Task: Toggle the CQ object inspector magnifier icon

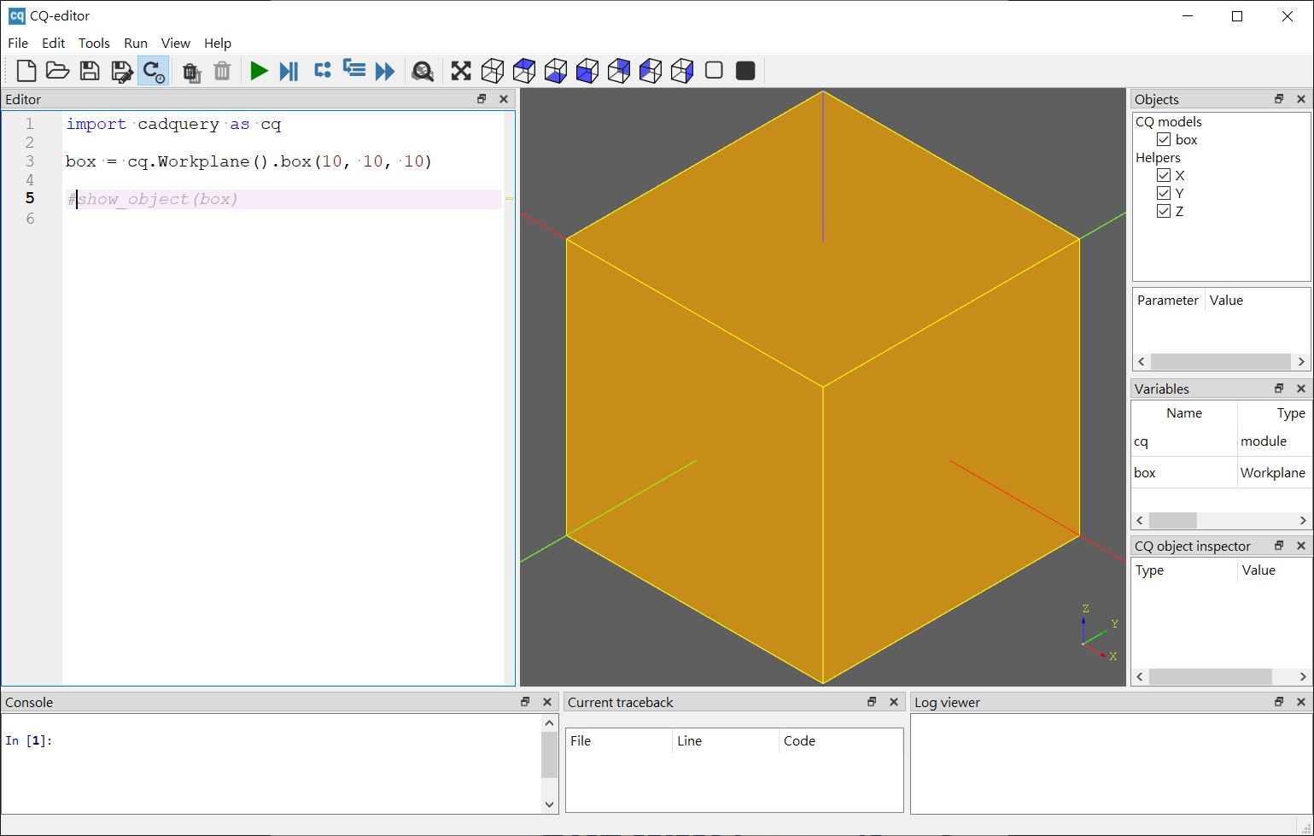Action: 423,71
